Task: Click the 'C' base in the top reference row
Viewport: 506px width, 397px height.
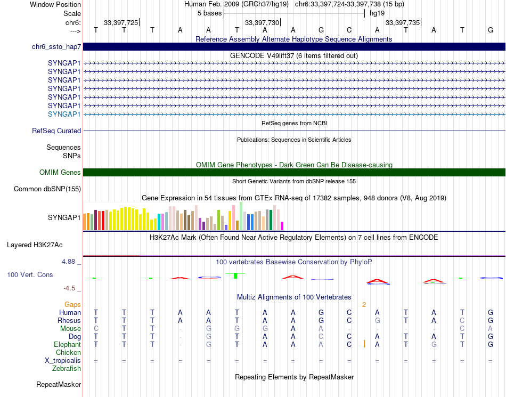Action: [x=349, y=30]
